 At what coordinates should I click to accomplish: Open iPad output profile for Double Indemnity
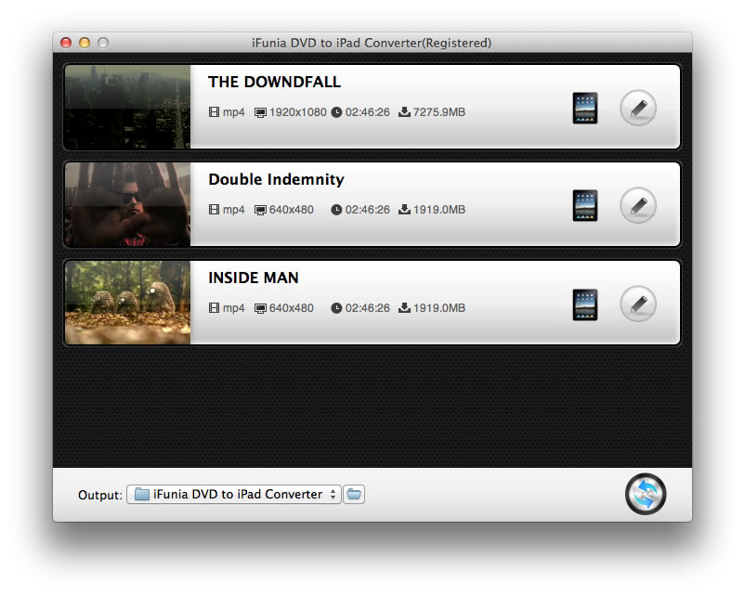click(585, 206)
